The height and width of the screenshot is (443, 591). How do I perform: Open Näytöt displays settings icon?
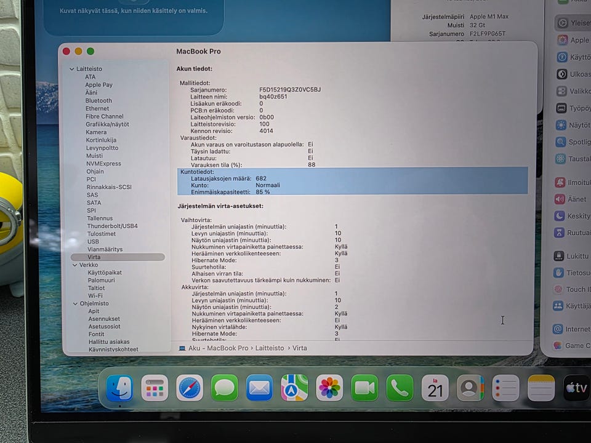(561, 125)
